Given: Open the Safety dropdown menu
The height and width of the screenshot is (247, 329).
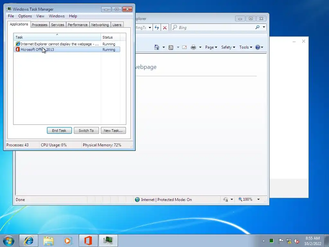Looking at the screenshot, I should click(228, 47).
